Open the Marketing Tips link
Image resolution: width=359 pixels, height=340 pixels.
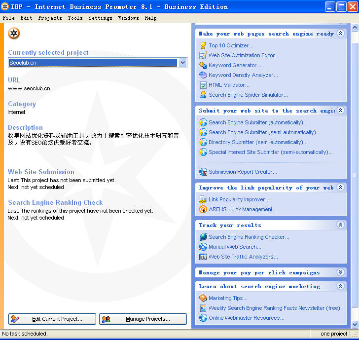point(228,298)
